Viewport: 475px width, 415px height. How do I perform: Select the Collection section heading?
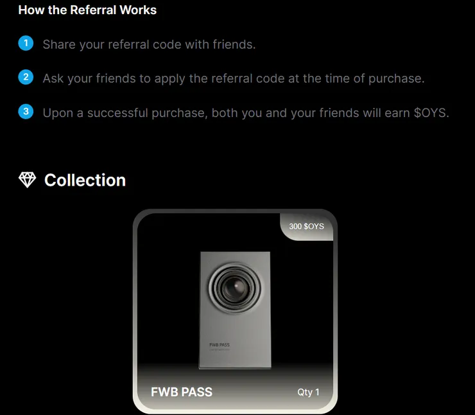coord(85,180)
